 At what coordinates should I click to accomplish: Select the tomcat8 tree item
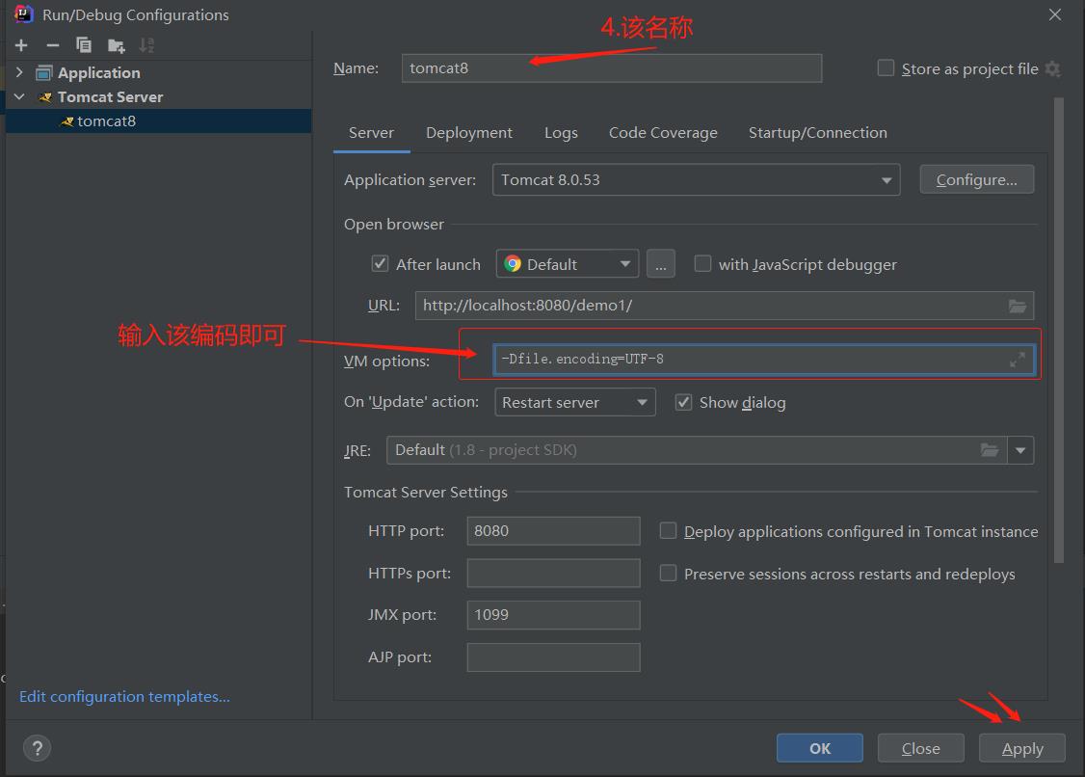click(x=158, y=121)
